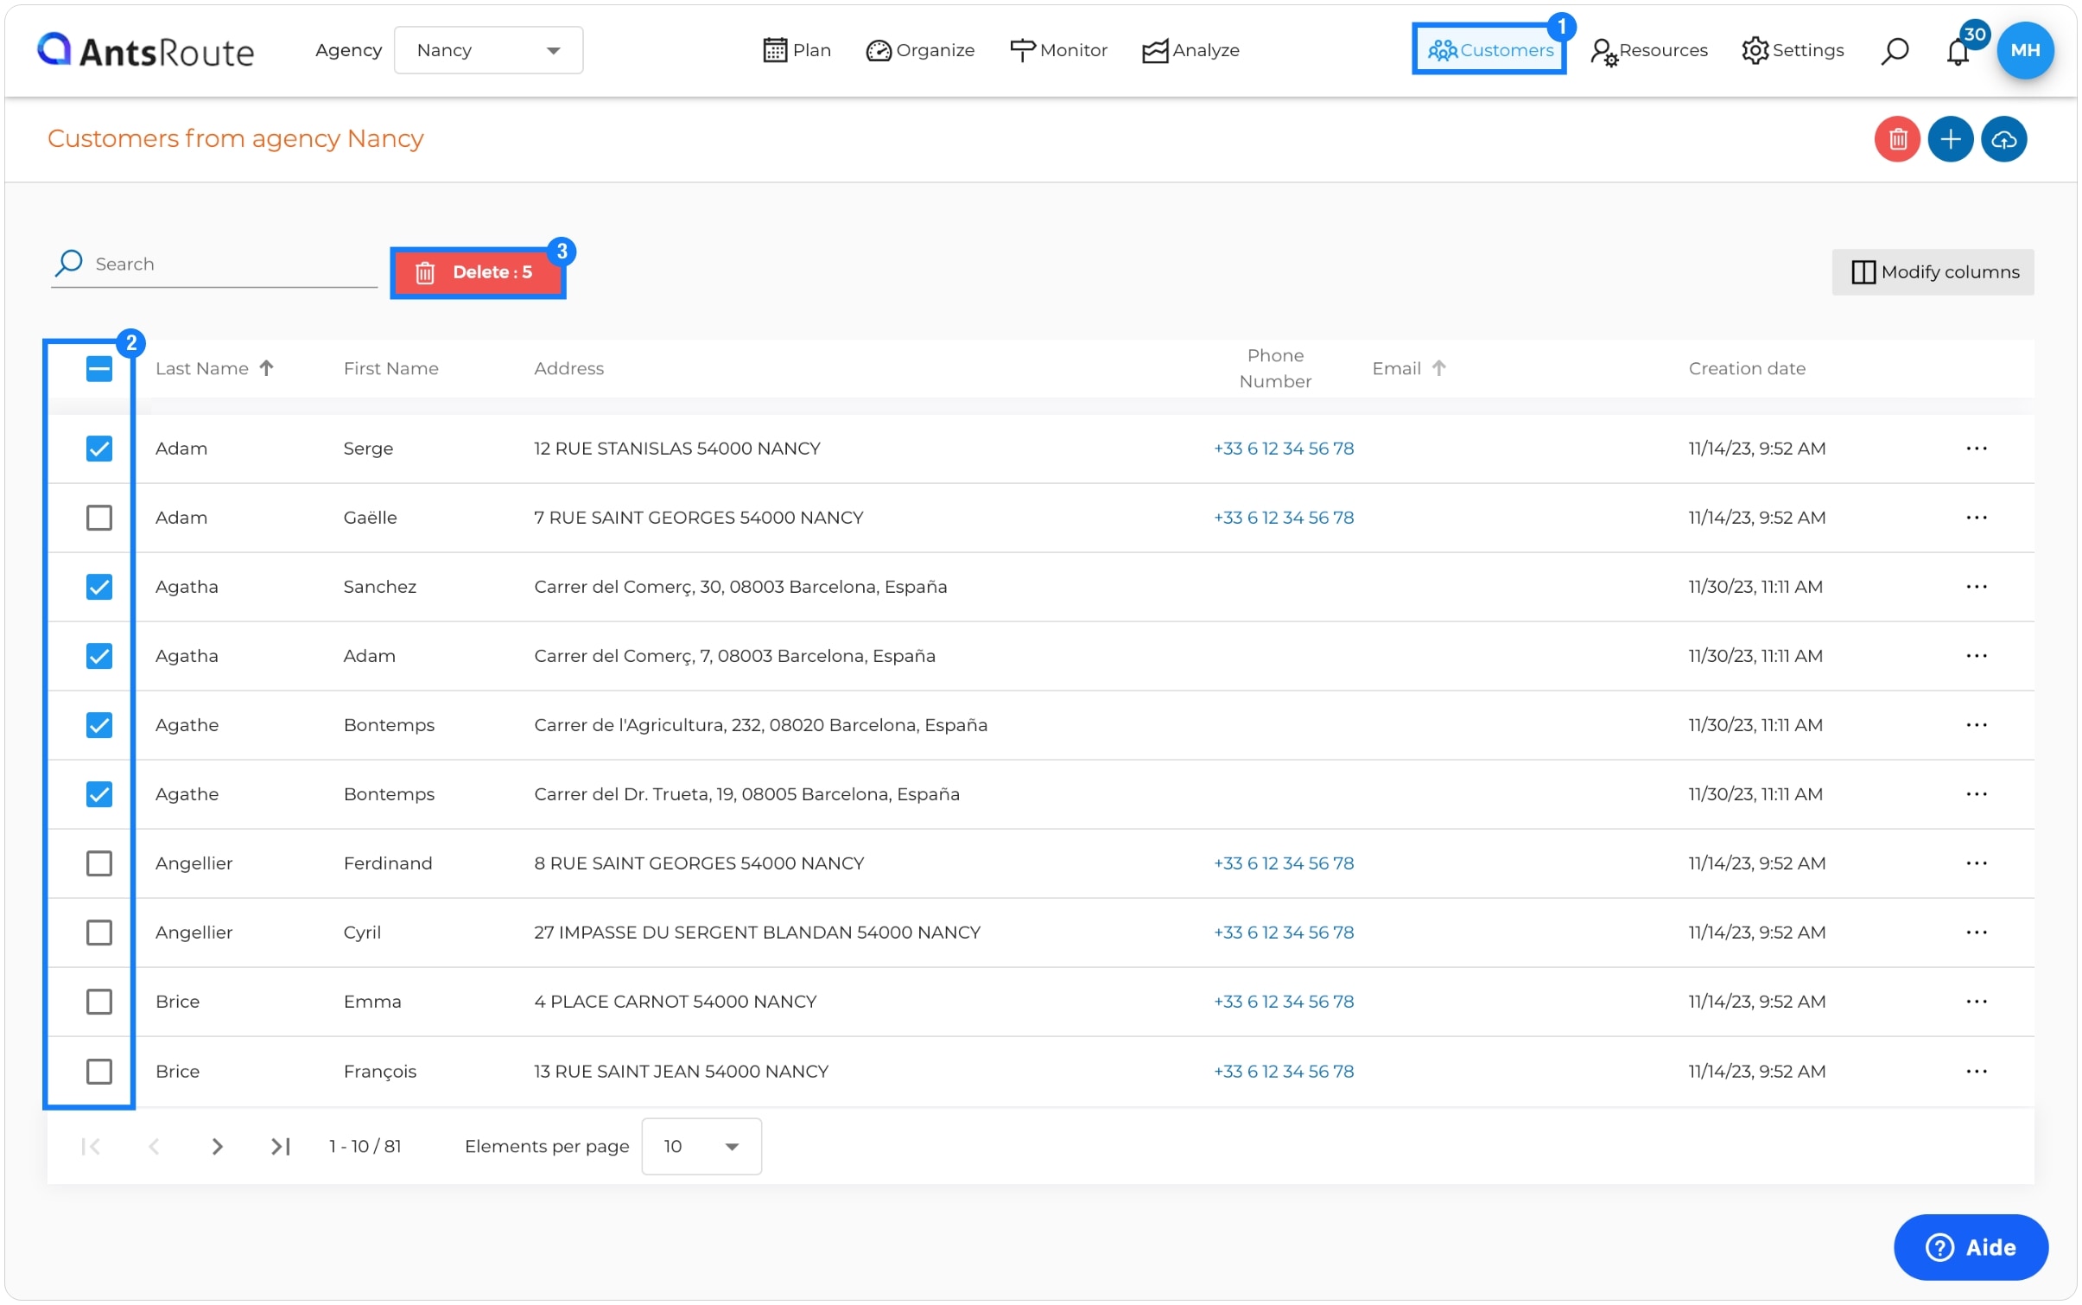This screenshot has width=2082, height=1305.
Task: Click Modify columns button
Action: [1933, 272]
